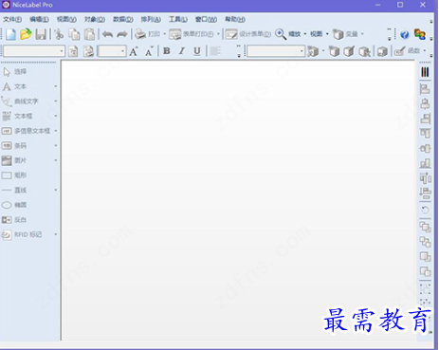Open 表单打印 form print button
This screenshot has height=350, width=439.
pos(192,34)
